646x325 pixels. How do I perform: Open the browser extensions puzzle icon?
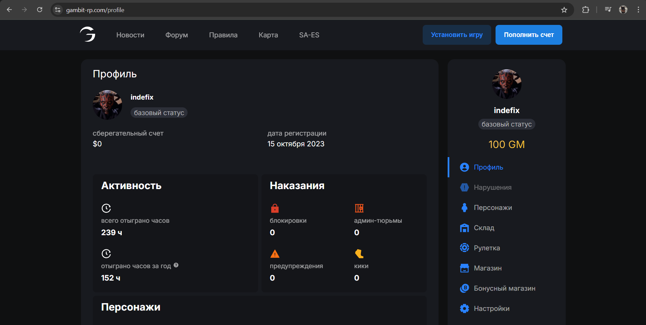(x=586, y=10)
